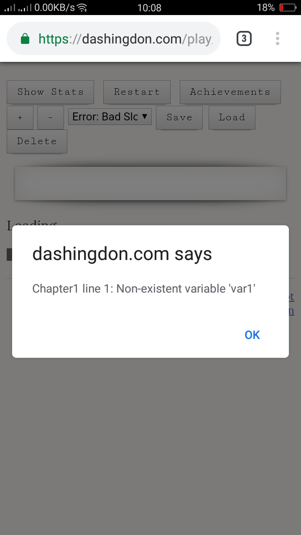Click the dropdown arrow in the slot selector
Viewport: 301px width, 535px height.
[145, 116]
